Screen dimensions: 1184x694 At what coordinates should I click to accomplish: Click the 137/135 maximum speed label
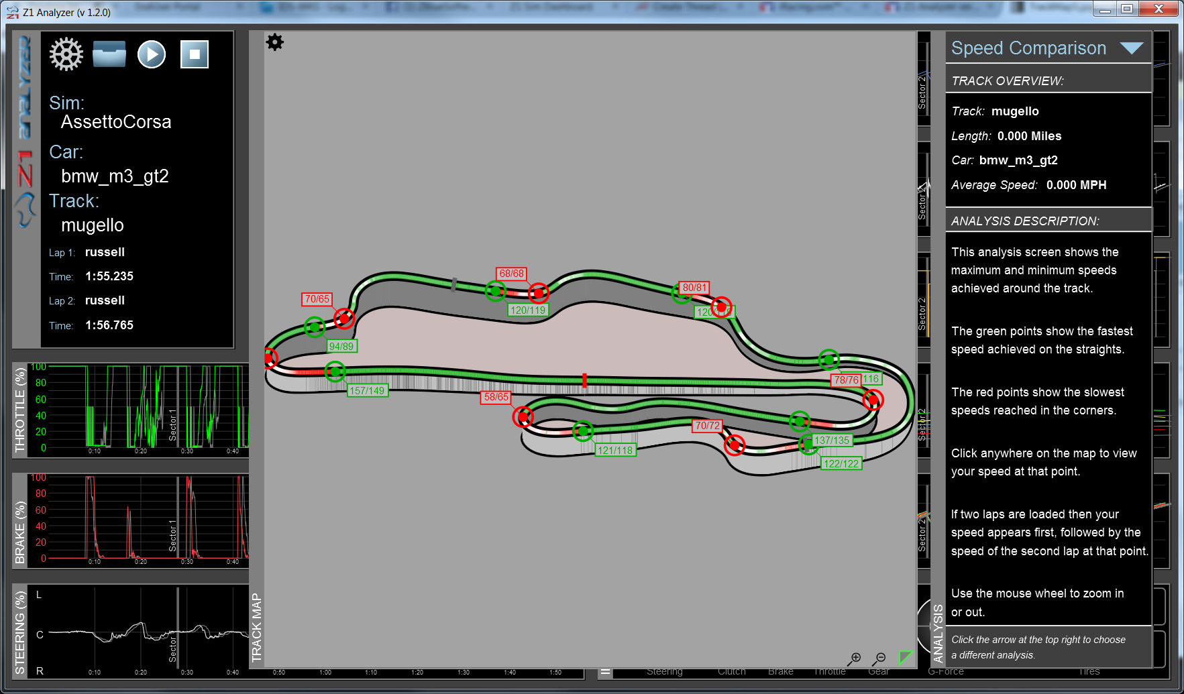832,440
